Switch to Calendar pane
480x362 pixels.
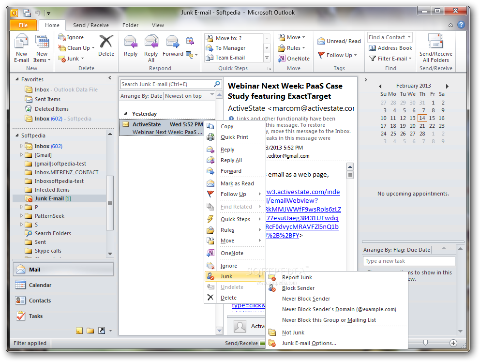tap(63, 285)
